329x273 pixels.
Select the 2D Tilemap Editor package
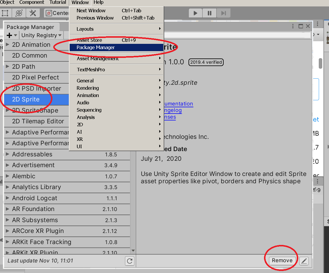[x=37, y=121]
